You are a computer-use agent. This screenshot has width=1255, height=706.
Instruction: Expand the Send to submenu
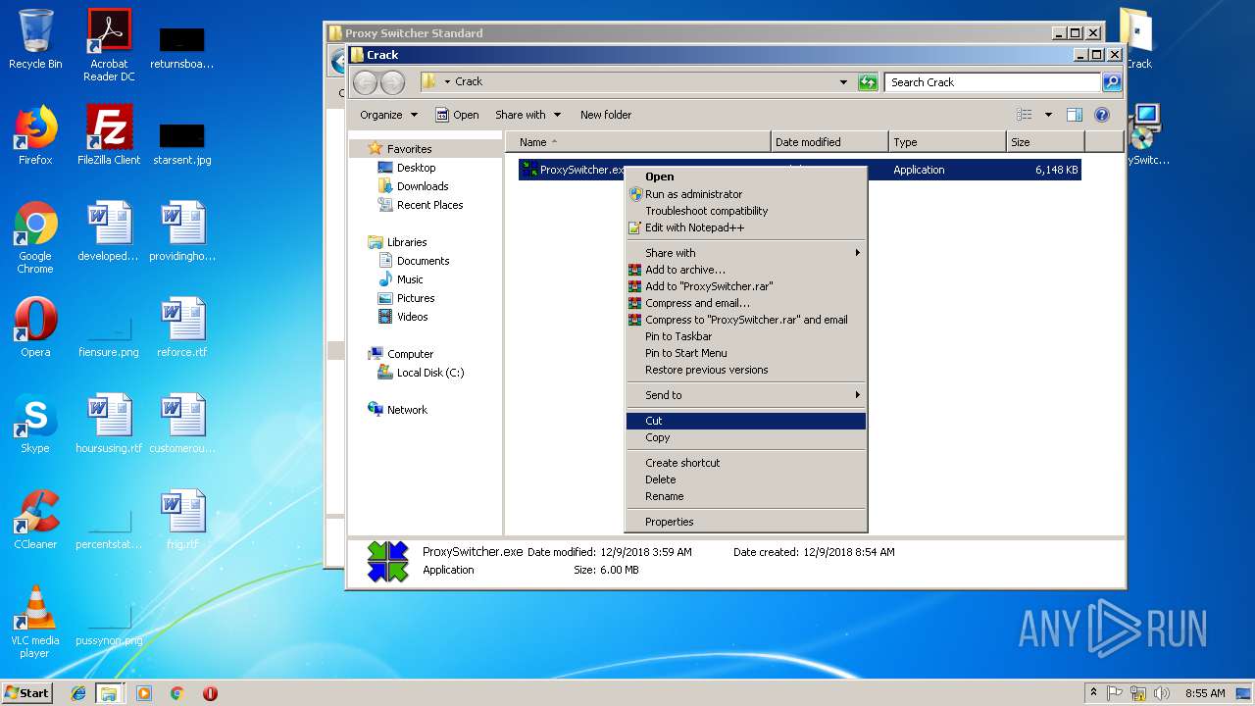pos(746,395)
